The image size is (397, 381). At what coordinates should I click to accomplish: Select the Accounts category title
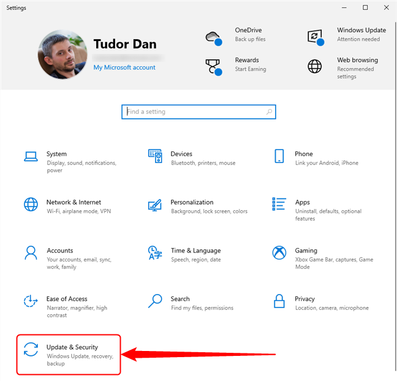[x=60, y=251]
